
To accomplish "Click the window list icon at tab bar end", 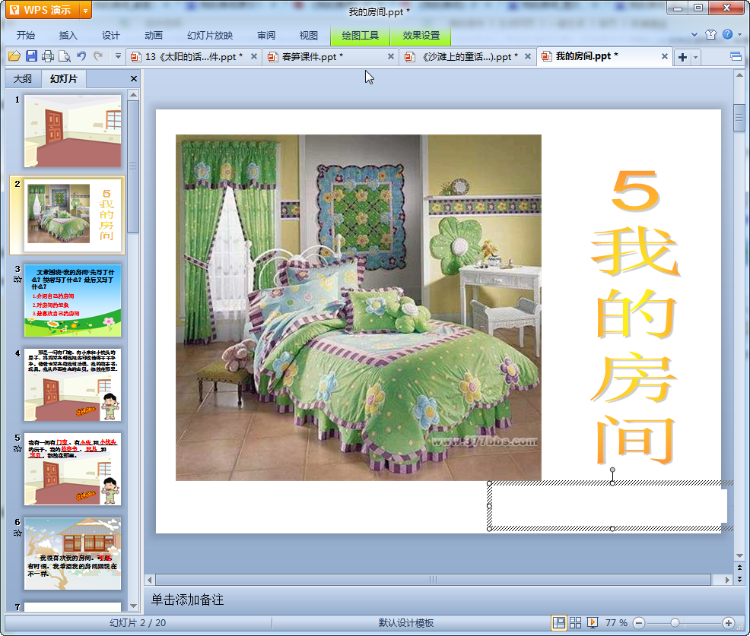I will 736,57.
